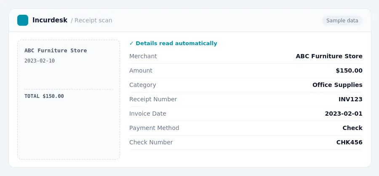Select the INV123 receipt number
379x176 pixels.
(350, 99)
